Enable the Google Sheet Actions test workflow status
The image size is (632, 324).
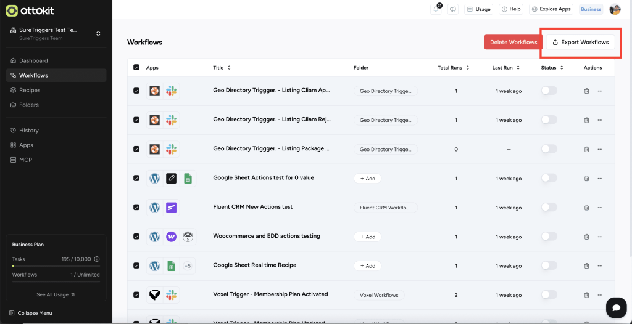click(549, 178)
